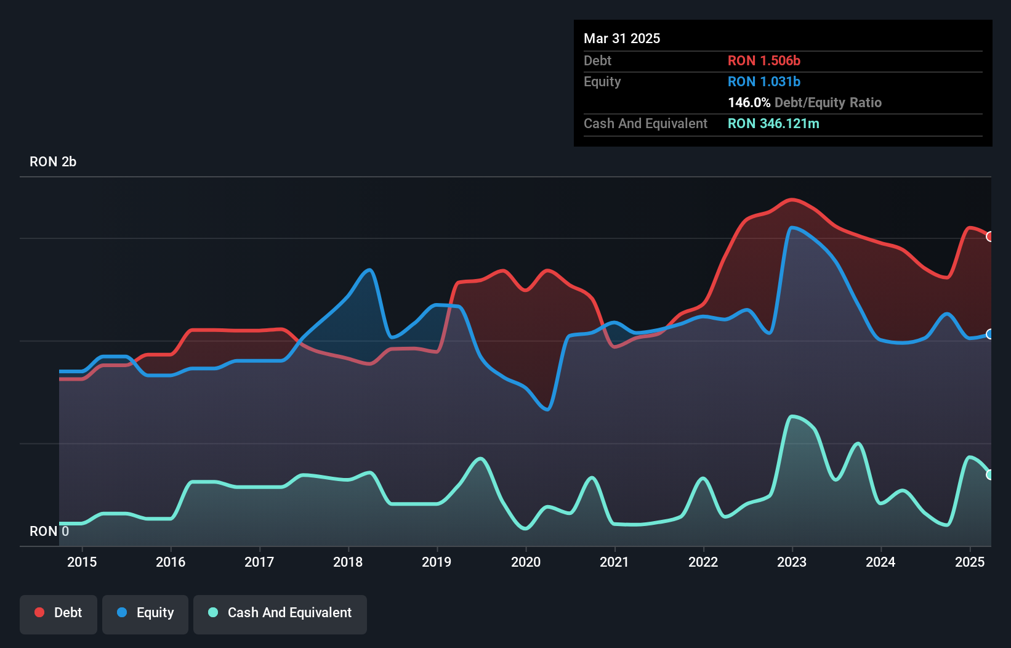Click the 2016 x-axis label
1011x648 pixels.
point(171,562)
